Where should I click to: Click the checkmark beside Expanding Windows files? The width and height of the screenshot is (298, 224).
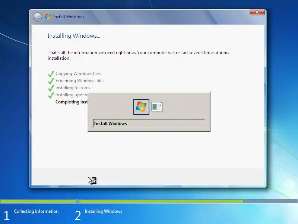pyautogui.click(x=51, y=81)
